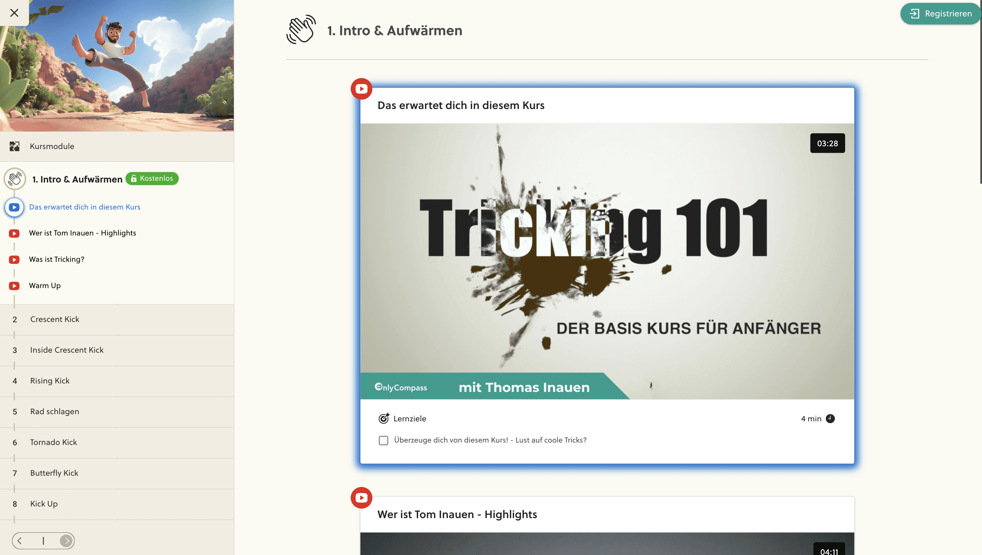Click the card title 'Wer ist Tom Inauen - Highlights'

click(457, 515)
